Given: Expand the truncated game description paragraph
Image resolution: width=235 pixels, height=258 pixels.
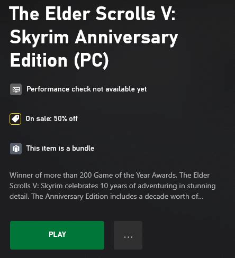Looking at the screenshot, I should [x=113, y=186].
